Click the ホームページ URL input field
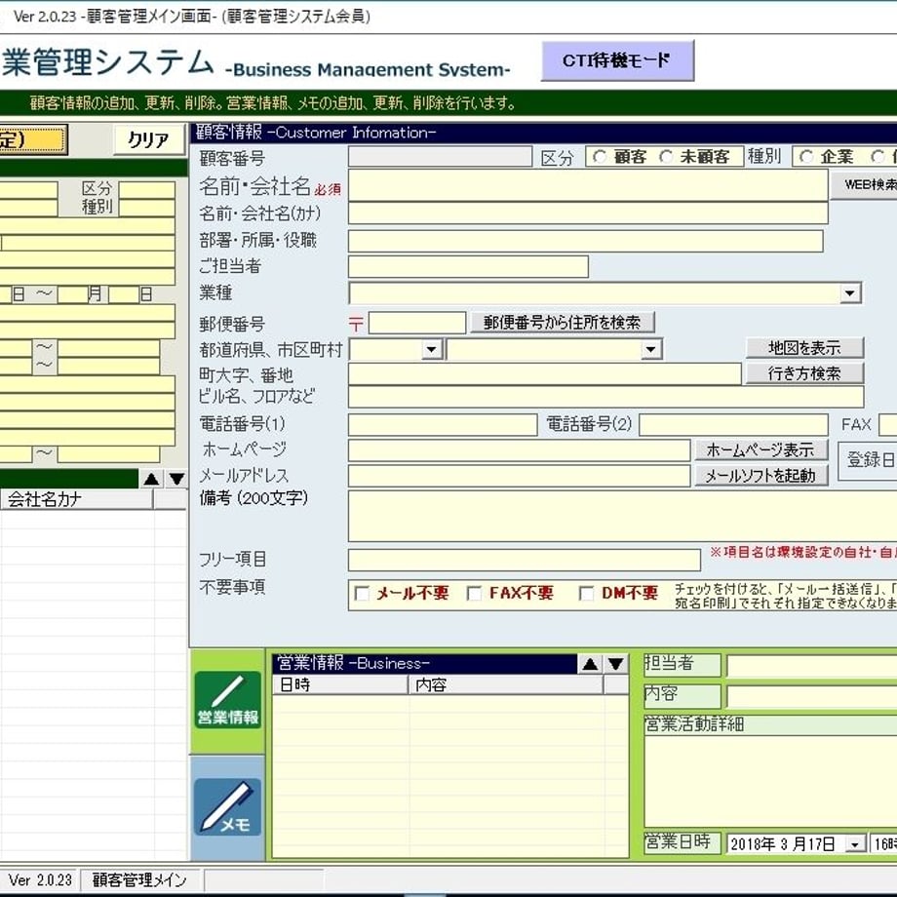This screenshot has width=897, height=897. pyautogui.click(x=519, y=450)
